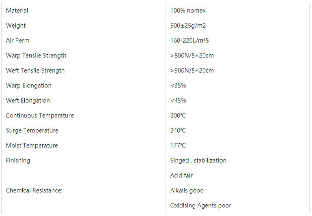Select the Warp Elongation label

pyautogui.click(x=29, y=86)
